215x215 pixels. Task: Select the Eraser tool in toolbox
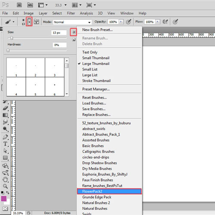pos(6,108)
